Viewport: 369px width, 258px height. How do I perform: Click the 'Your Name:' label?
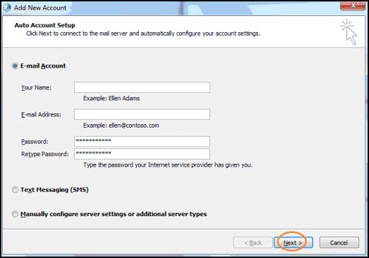[x=36, y=87]
